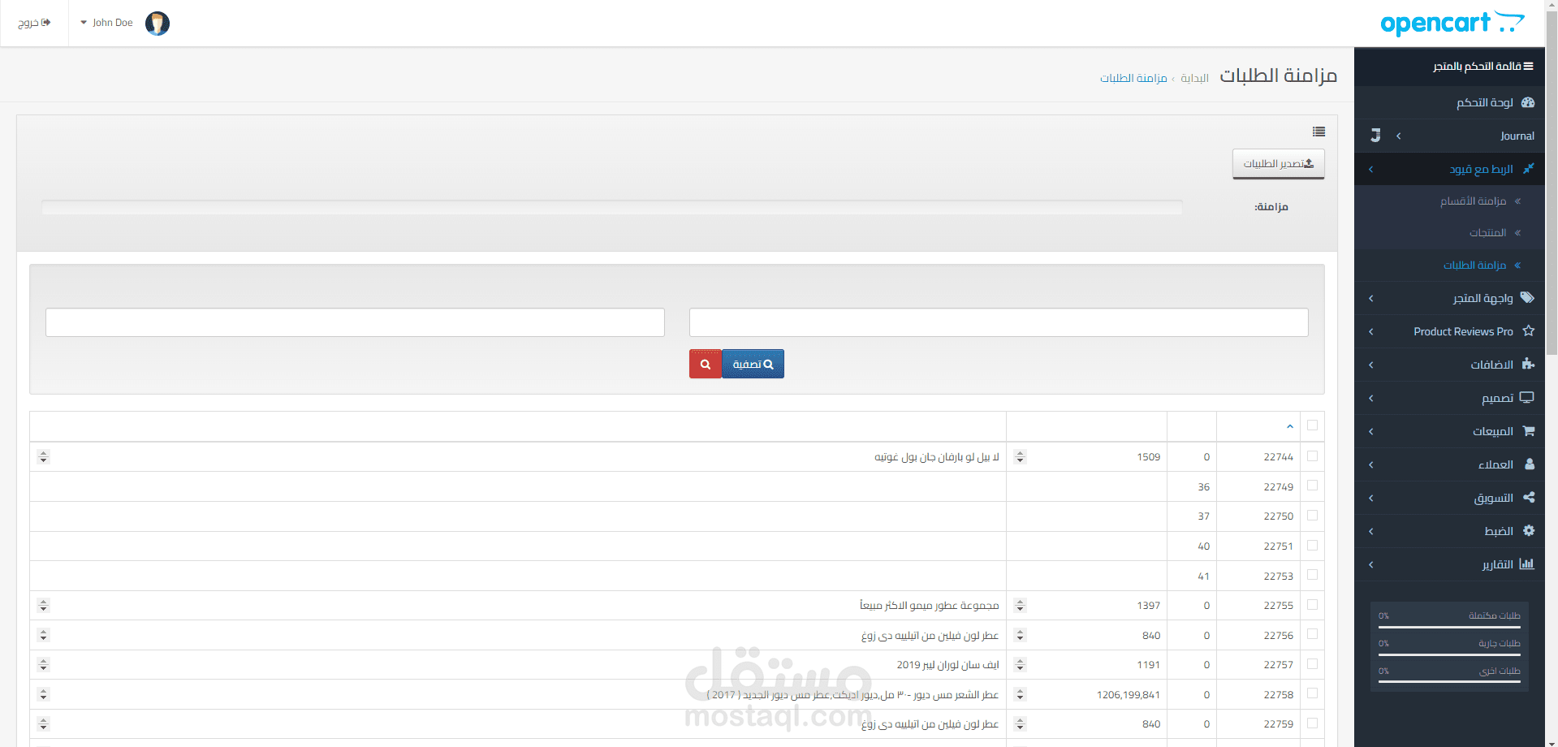Image resolution: width=1558 pixels, height=747 pixels.
Task: Click the puzzle icon for الاضافات
Action: click(x=1528, y=365)
